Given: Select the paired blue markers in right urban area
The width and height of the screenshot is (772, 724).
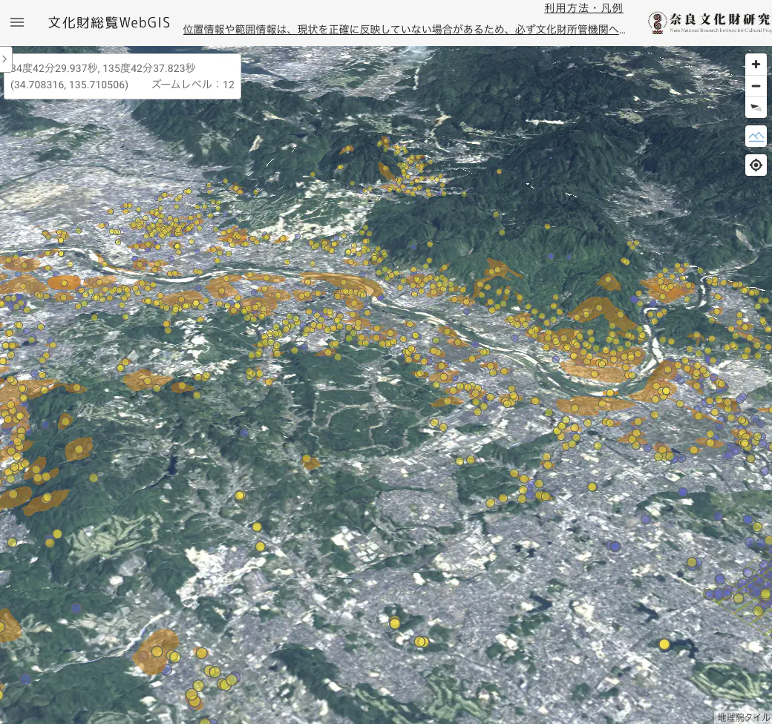Looking at the screenshot, I should tap(613, 545).
